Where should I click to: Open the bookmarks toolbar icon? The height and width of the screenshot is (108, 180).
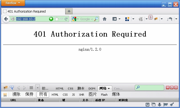115,19
